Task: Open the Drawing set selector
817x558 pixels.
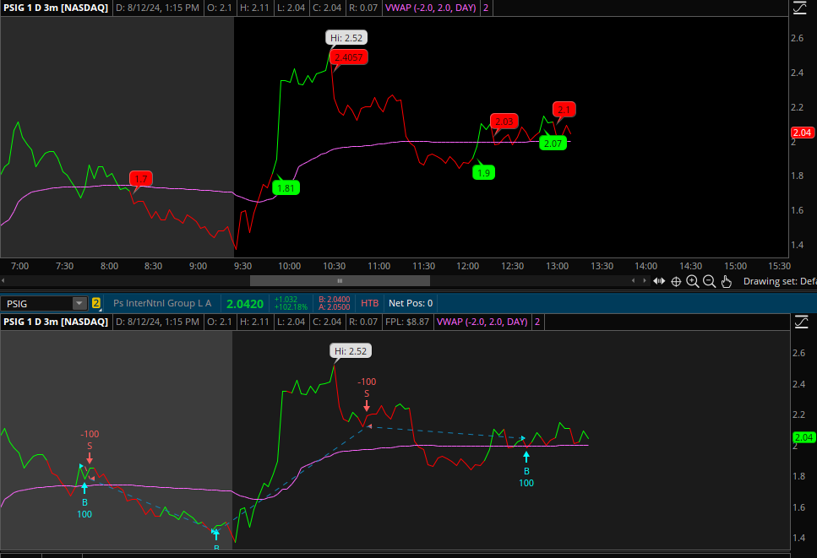Action: pos(779,281)
